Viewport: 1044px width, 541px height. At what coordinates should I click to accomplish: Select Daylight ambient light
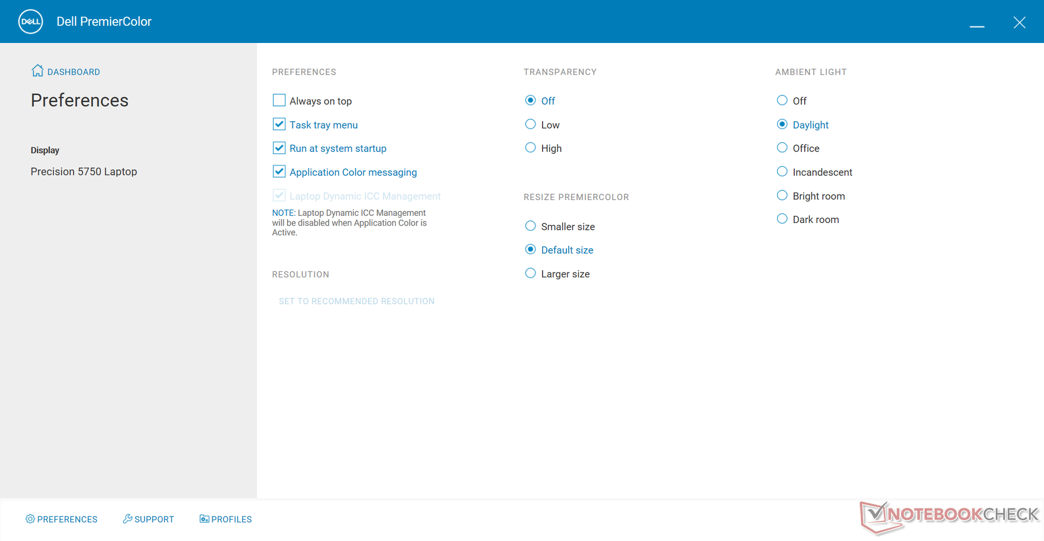coord(782,125)
